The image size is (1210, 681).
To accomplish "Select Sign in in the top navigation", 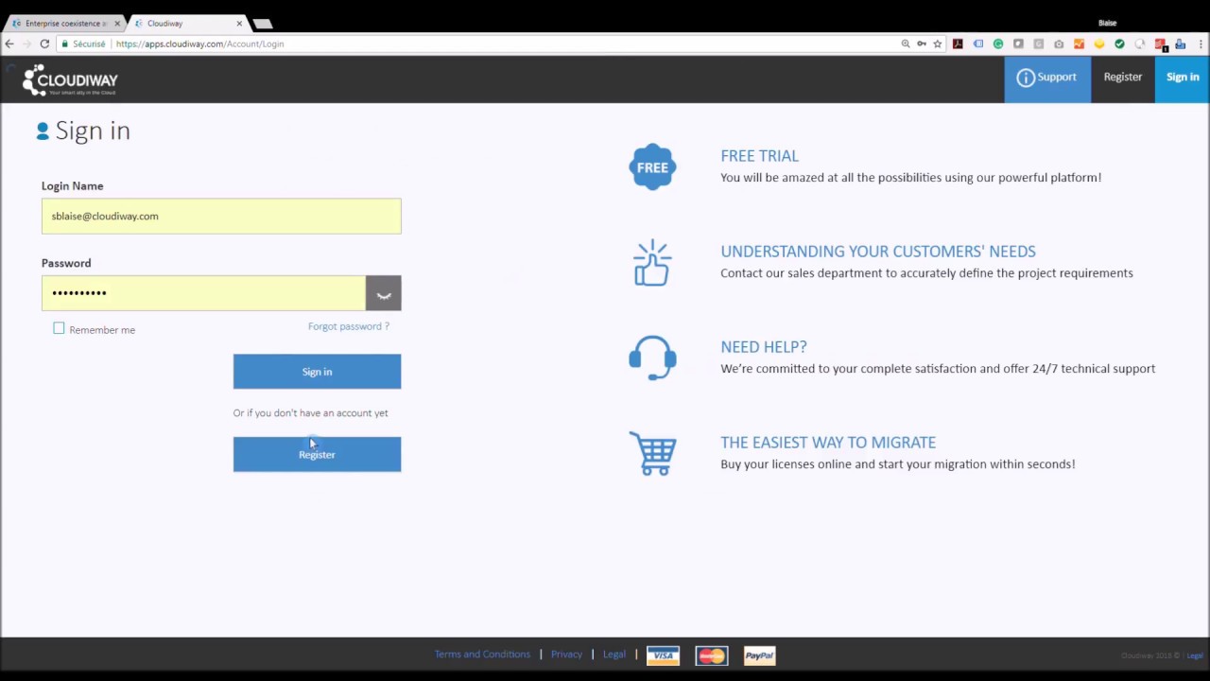I will (1182, 78).
